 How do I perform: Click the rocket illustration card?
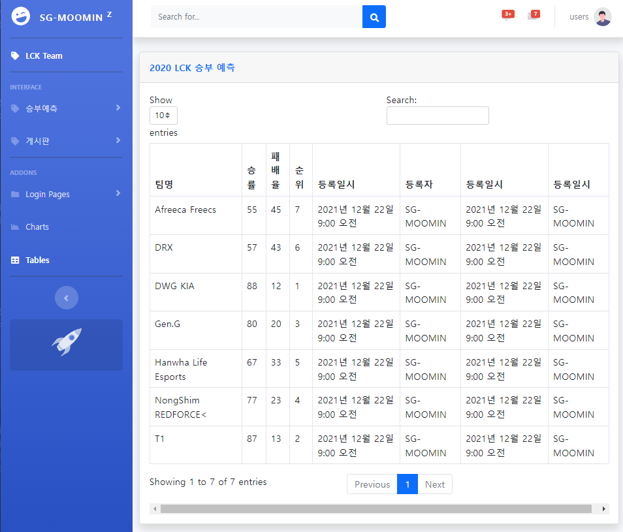point(67,345)
